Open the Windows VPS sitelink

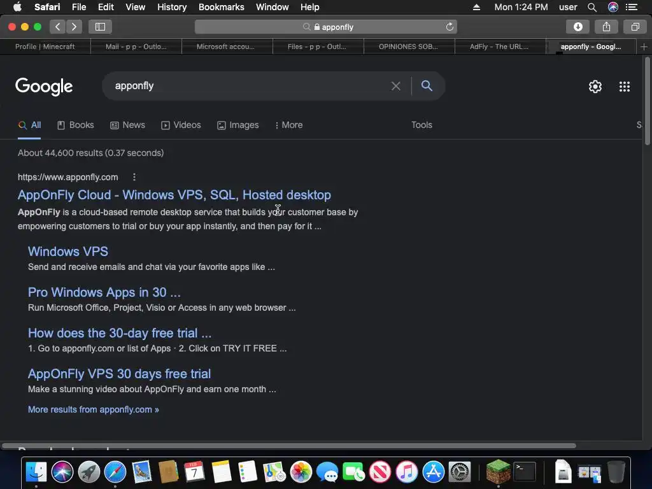click(x=67, y=252)
